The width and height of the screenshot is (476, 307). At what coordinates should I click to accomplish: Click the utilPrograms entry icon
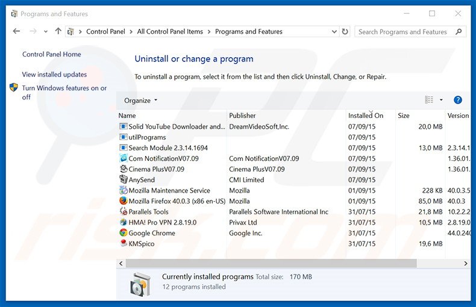tap(124, 137)
